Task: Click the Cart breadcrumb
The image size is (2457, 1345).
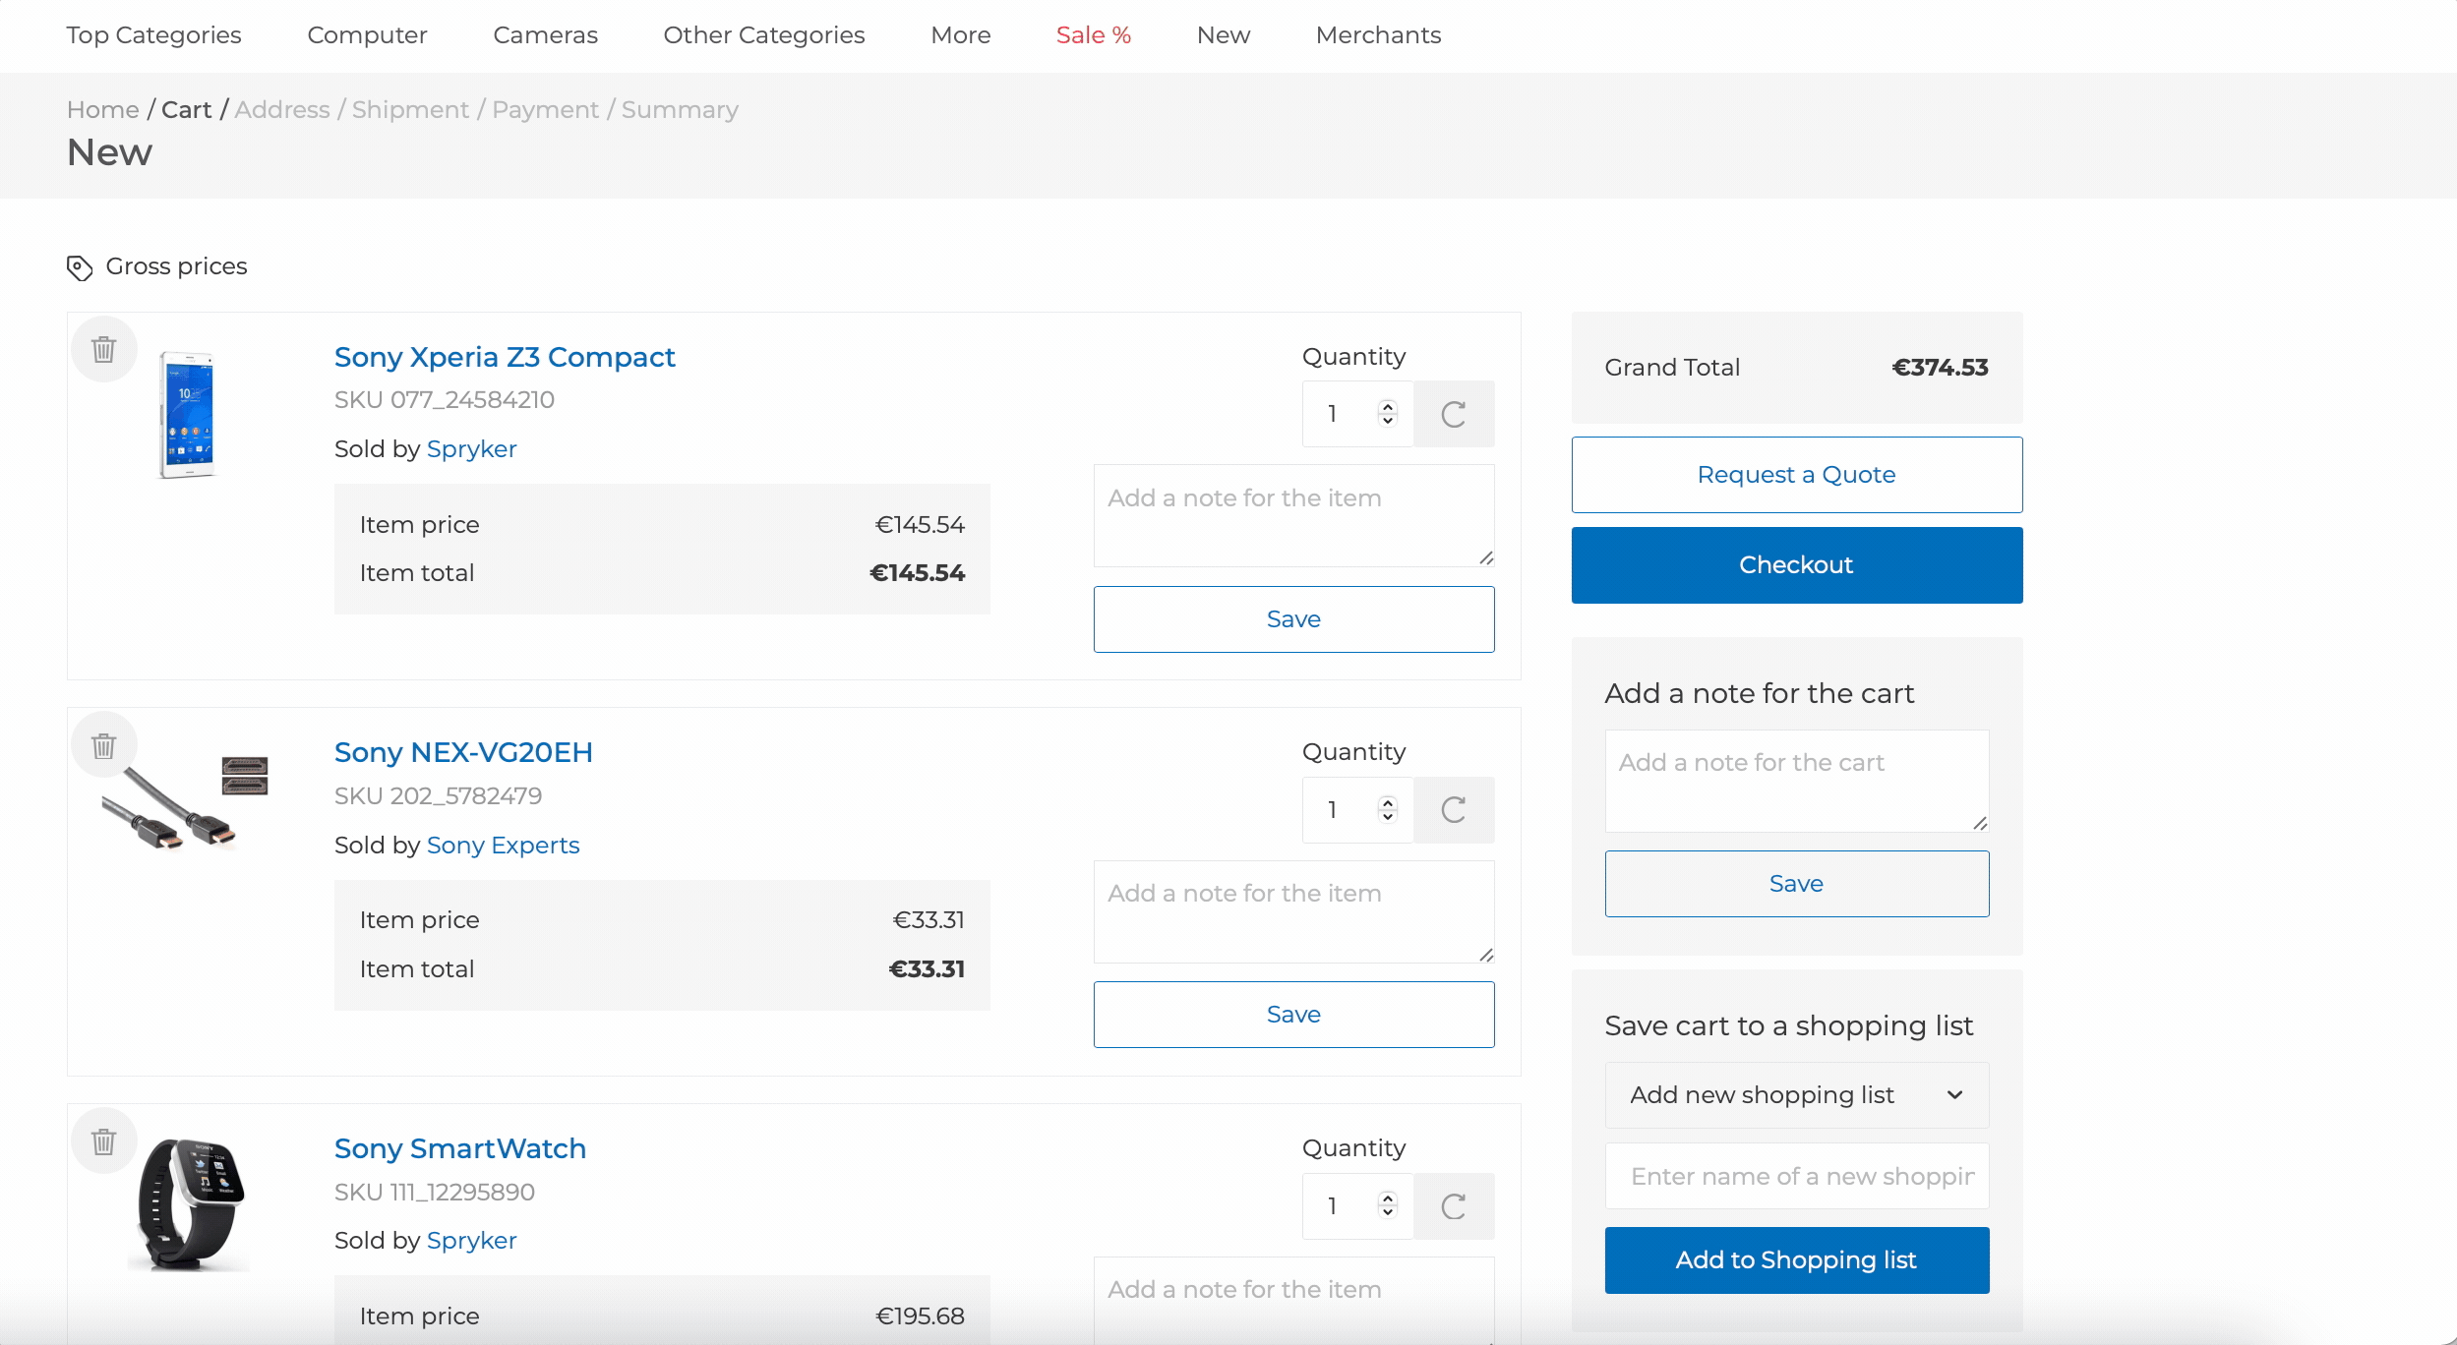Action: click(x=186, y=110)
